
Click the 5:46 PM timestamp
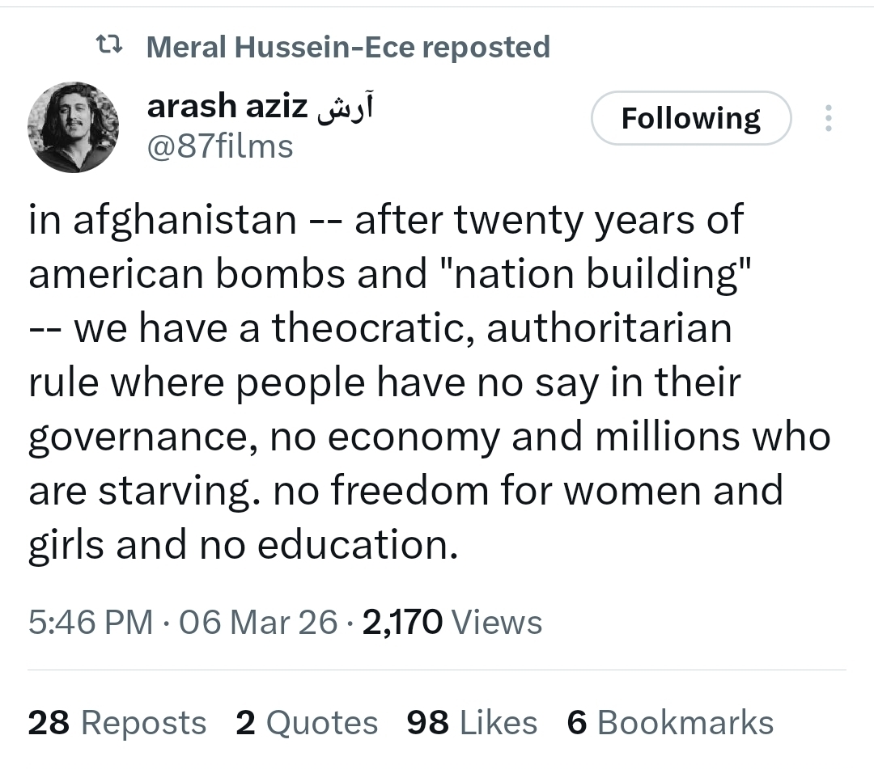coord(90,622)
